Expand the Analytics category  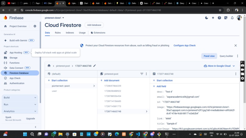coord(20,111)
